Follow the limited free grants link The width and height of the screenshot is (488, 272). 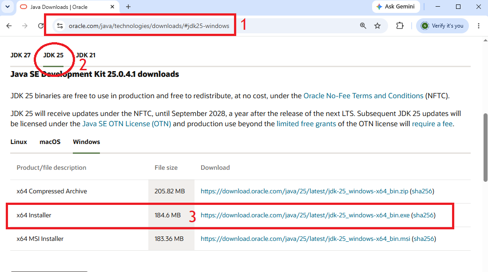pyautogui.click(x=306, y=124)
